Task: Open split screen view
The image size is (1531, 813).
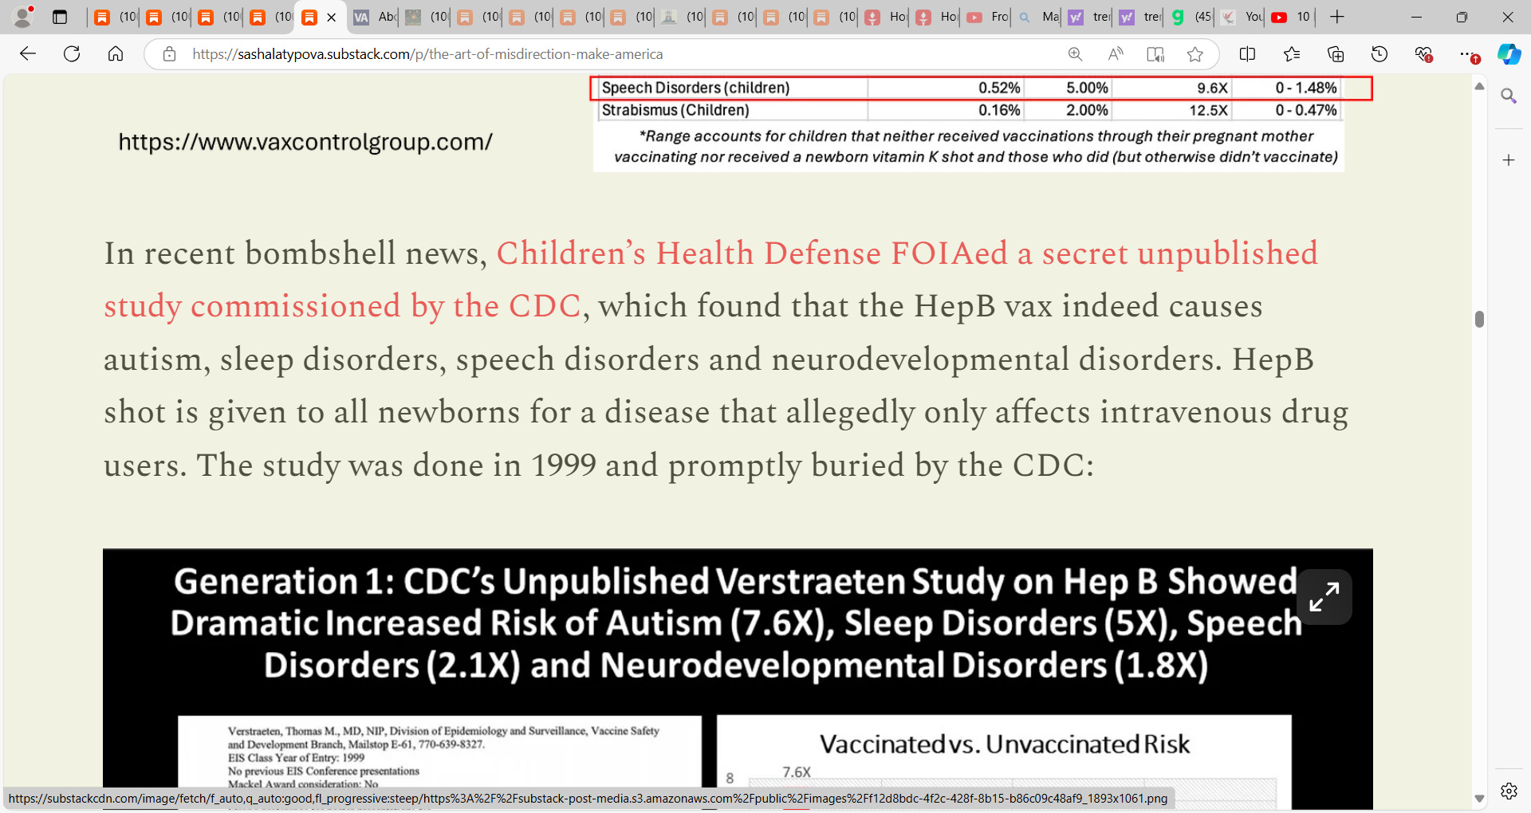Action: pyautogui.click(x=1248, y=54)
